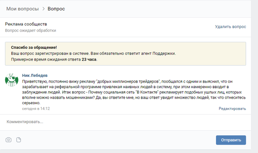Click the сегодня в 14:12 timestamp

click(x=36, y=109)
